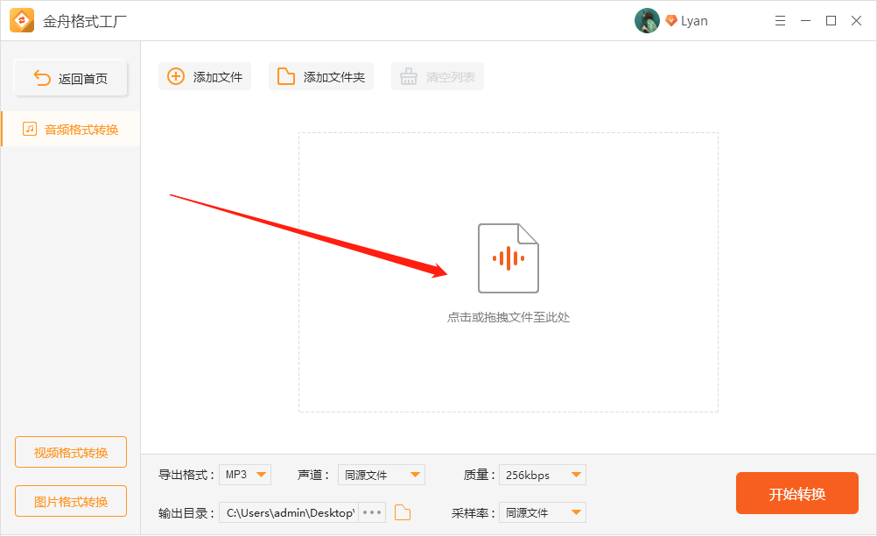Click the 添加文件 plus icon

[x=176, y=77]
